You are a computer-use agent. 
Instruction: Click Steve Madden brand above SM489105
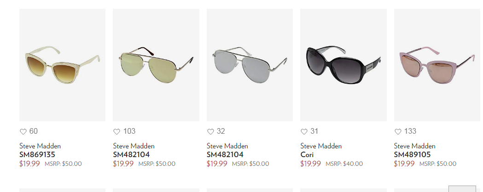pyautogui.click(x=414, y=146)
